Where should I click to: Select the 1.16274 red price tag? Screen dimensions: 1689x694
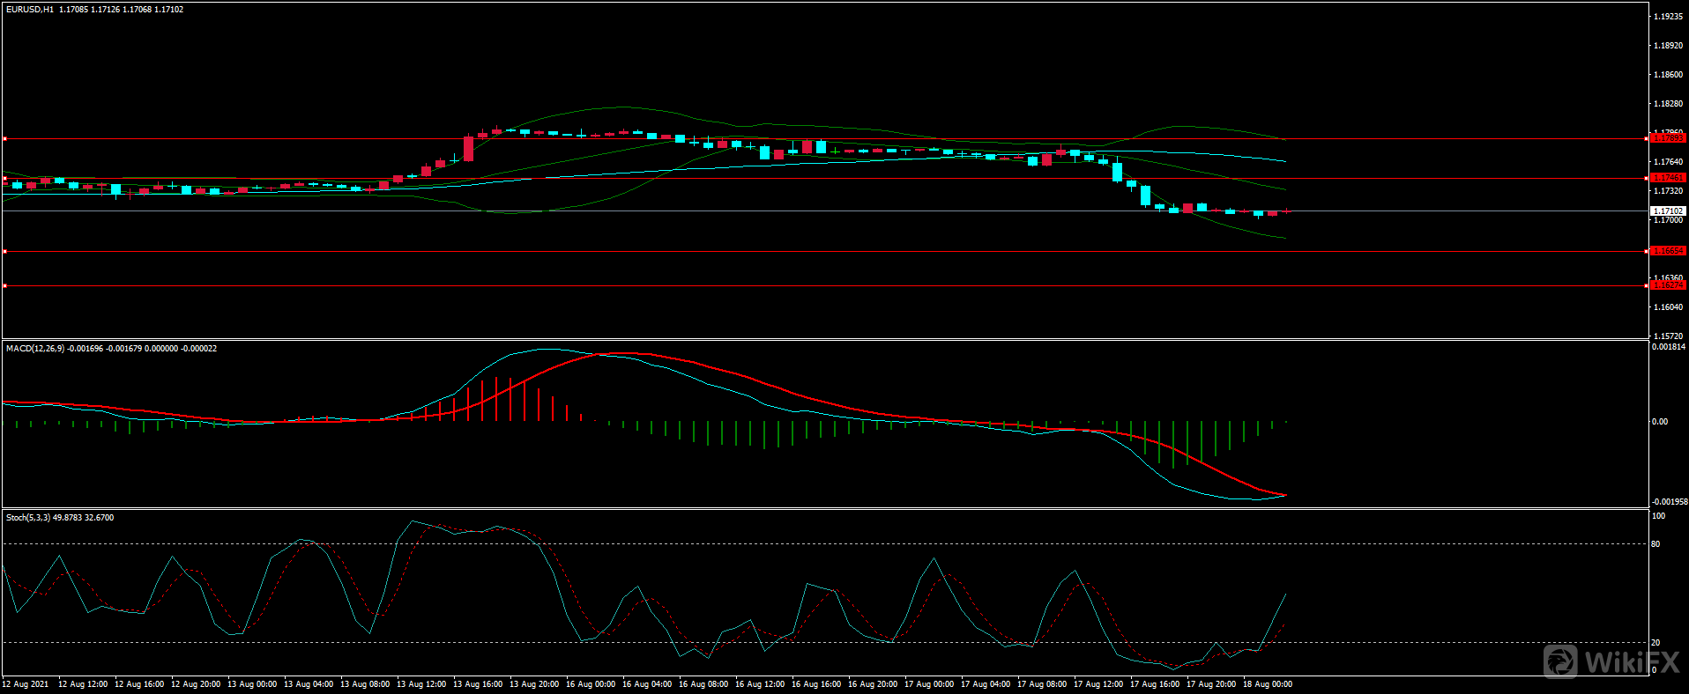[x=1668, y=285]
